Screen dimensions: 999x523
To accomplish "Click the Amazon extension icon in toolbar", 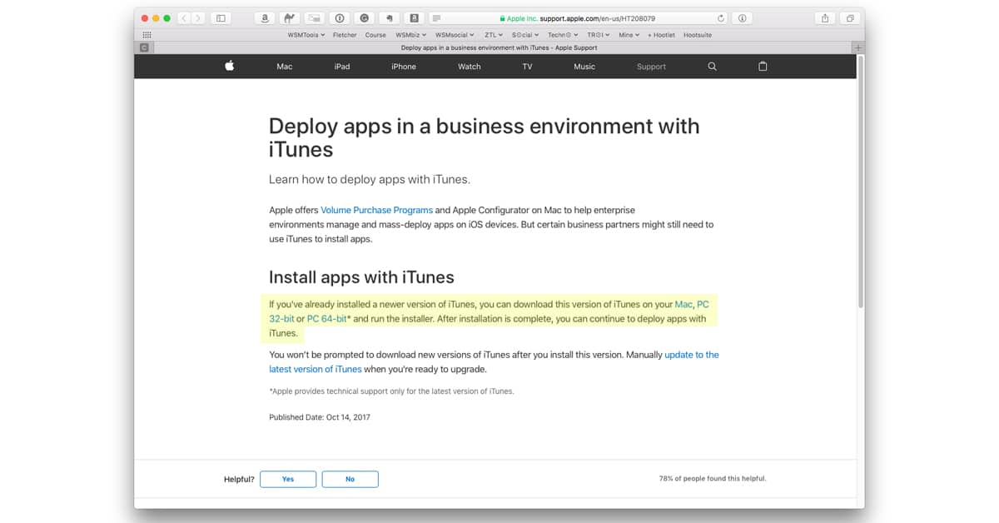I will 265,18.
